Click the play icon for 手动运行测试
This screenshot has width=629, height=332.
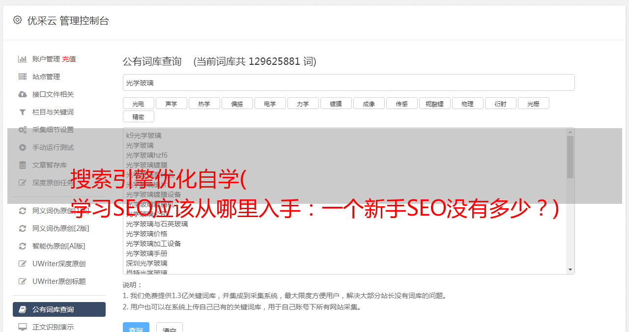(x=23, y=147)
